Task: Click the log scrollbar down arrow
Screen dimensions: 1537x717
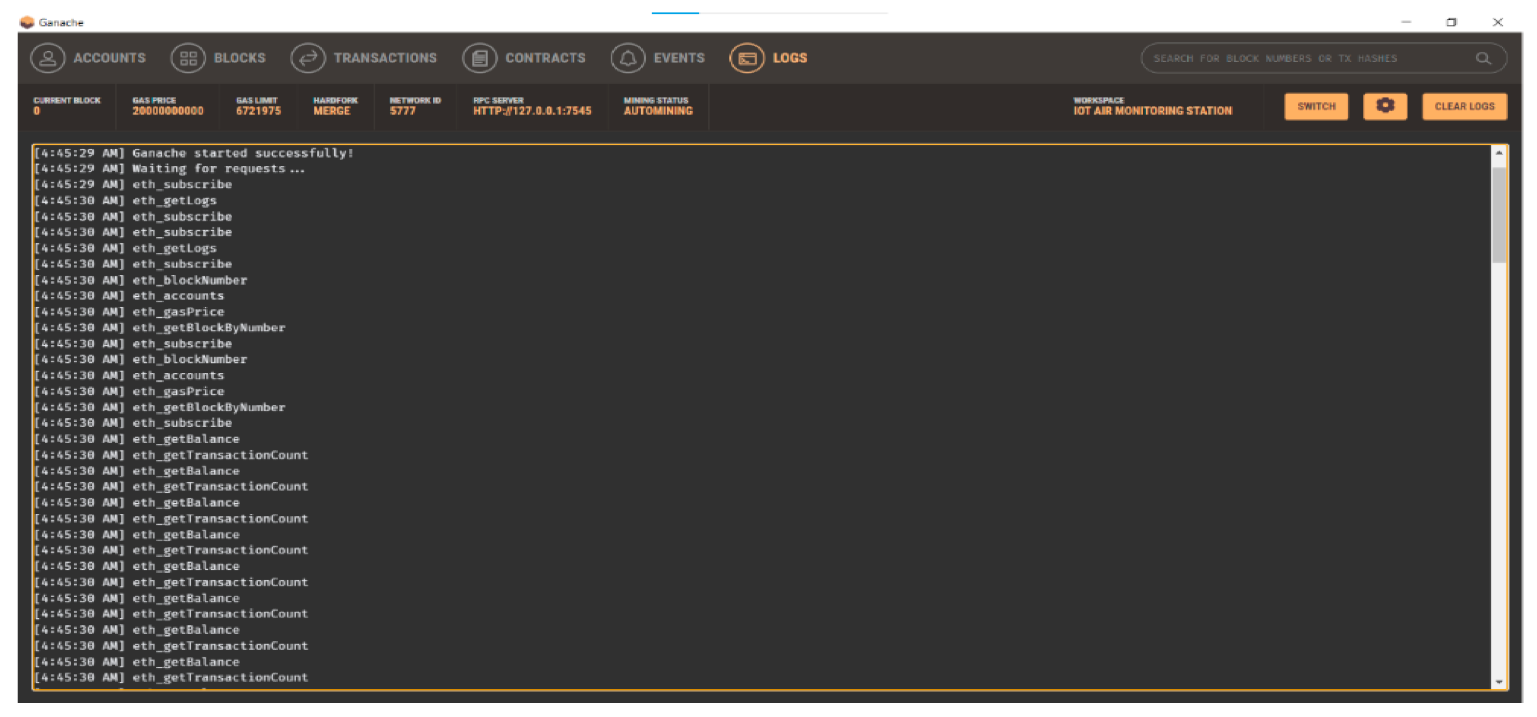Action: [1498, 682]
